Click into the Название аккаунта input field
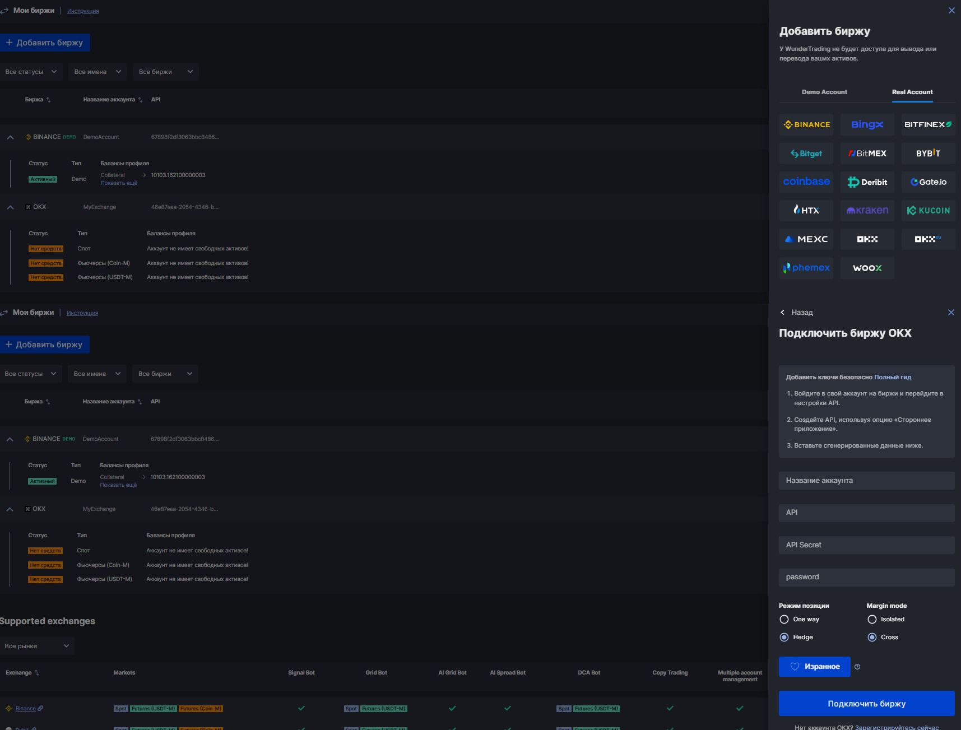This screenshot has height=730, width=961. 867,481
